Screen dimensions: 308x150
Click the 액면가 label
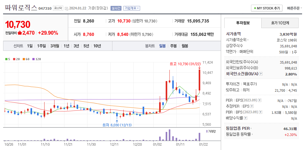(x=231, y=52)
